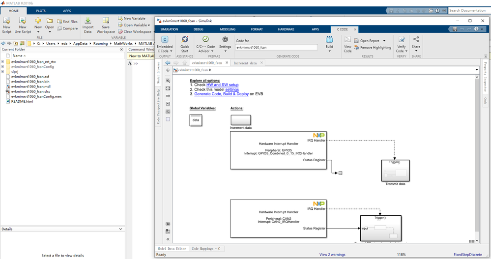Select the Transmit data subsystem block
491x259 pixels.
point(395,171)
